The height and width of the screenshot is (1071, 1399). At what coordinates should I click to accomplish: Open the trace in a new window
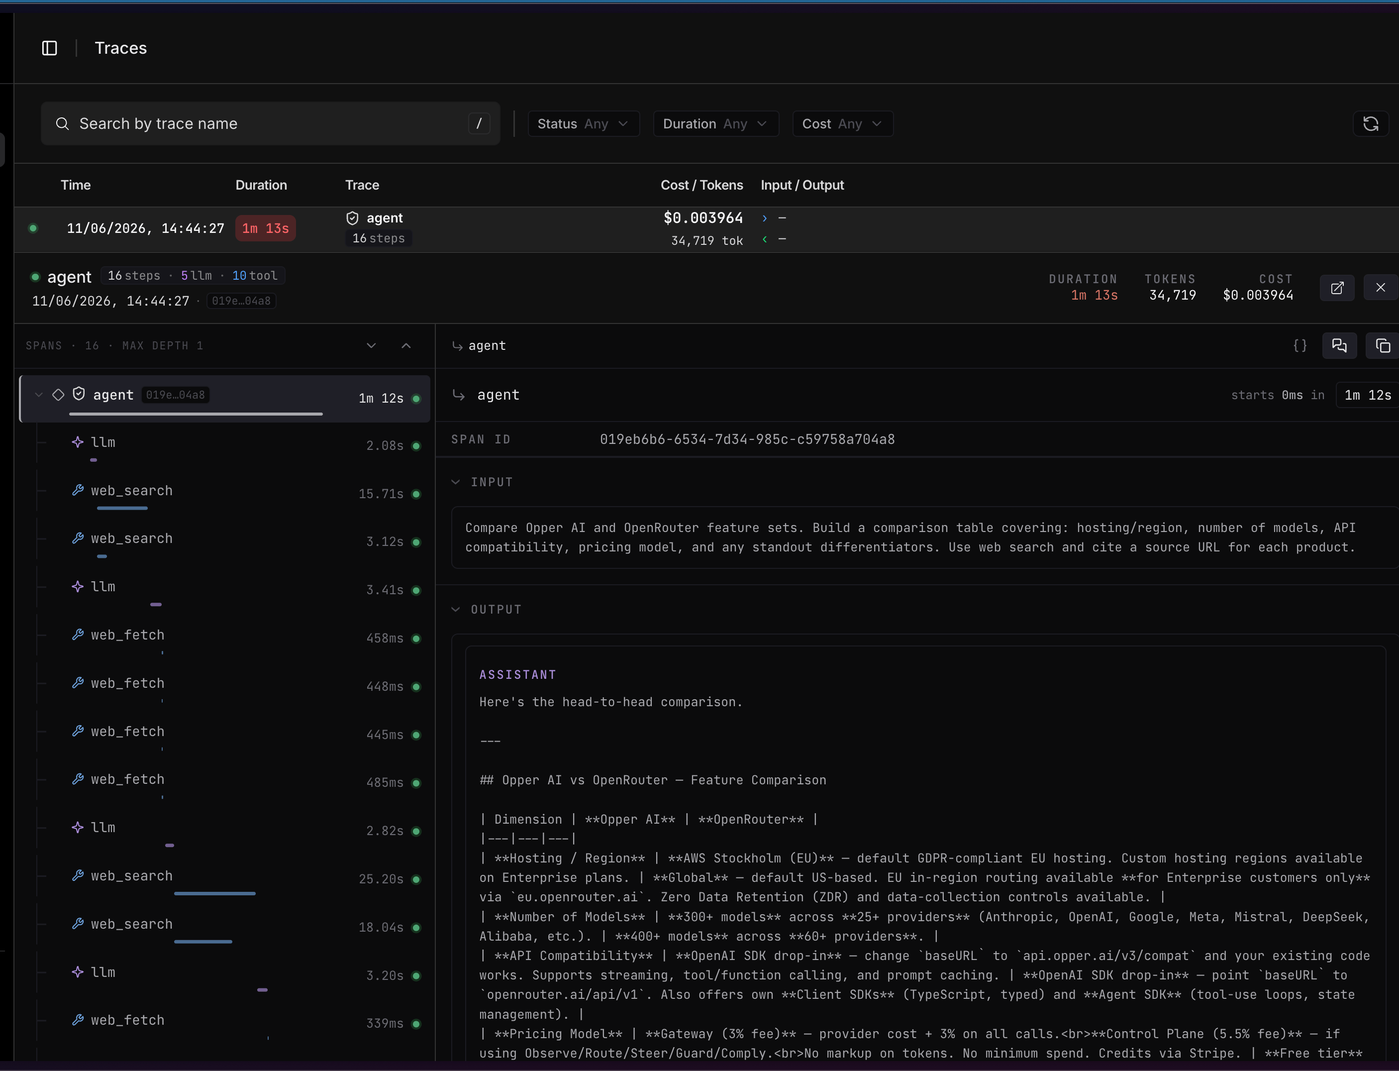coord(1336,288)
